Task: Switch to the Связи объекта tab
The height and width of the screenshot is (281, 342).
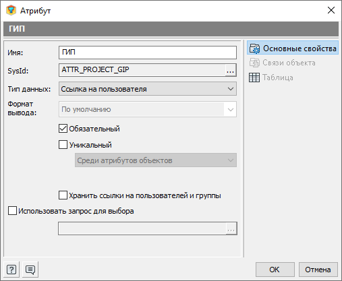Action: (x=289, y=63)
